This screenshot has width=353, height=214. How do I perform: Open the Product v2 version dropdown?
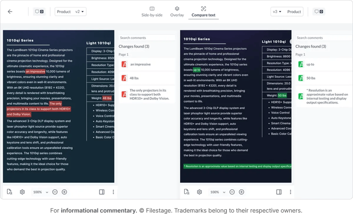[71, 12]
